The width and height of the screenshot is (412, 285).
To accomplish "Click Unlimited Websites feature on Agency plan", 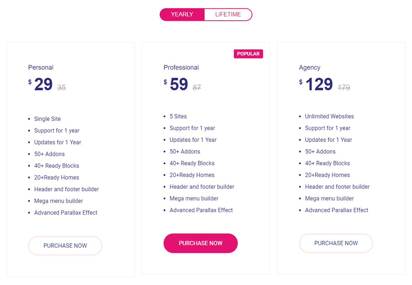I will (x=329, y=116).
